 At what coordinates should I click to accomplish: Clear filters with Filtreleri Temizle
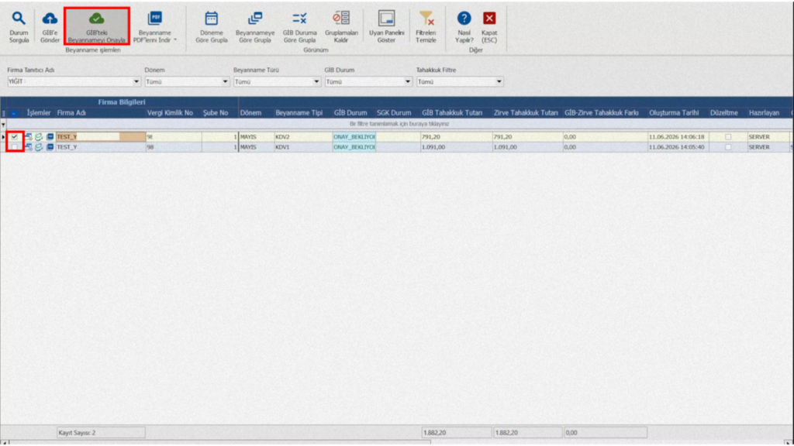point(426,27)
